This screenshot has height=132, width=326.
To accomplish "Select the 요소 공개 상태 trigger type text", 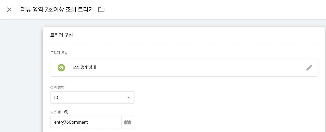I will (x=84, y=68).
